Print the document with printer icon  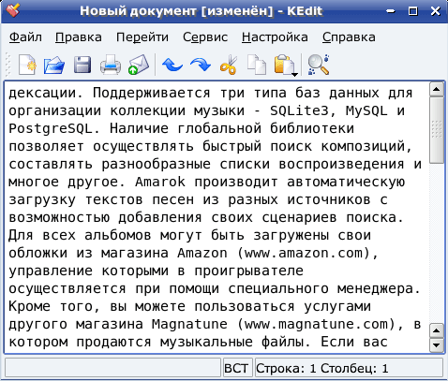click(111, 65)
